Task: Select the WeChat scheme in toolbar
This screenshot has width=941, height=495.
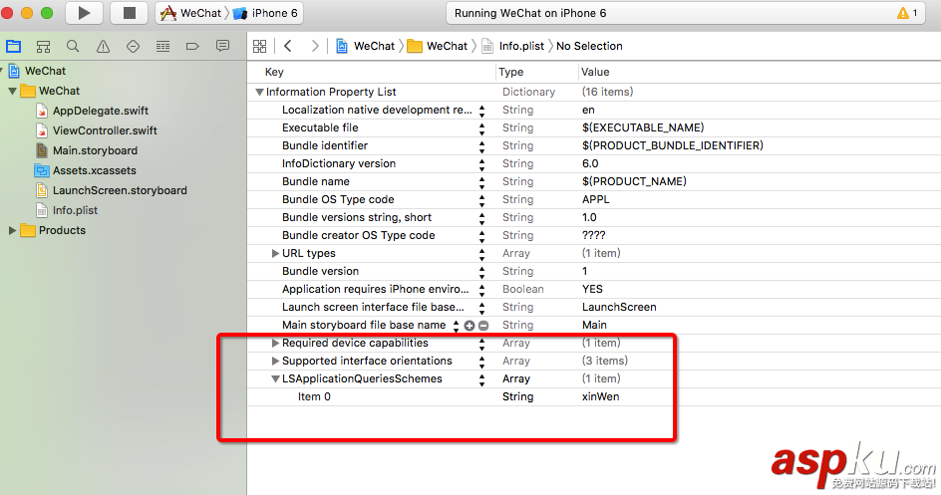Action: pyautogui.click(x=190, y=13)
